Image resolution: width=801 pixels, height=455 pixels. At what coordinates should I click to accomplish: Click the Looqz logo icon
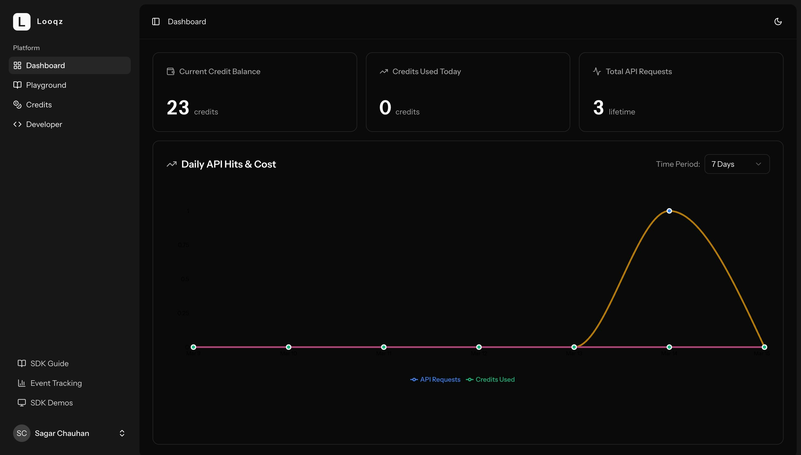tap(22, 22)
